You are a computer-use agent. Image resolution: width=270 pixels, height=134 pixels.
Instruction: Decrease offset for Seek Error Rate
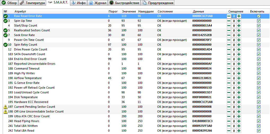pyautogui.click(x=229, y=35)
